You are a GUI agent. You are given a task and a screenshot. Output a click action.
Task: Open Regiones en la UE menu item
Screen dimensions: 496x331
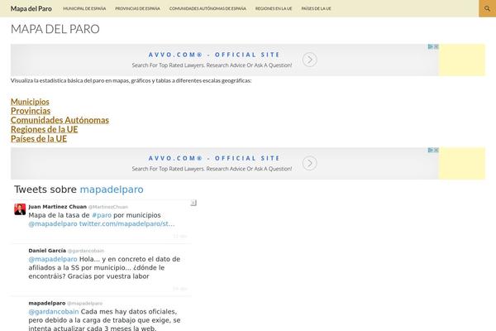[x=274, y=8]
